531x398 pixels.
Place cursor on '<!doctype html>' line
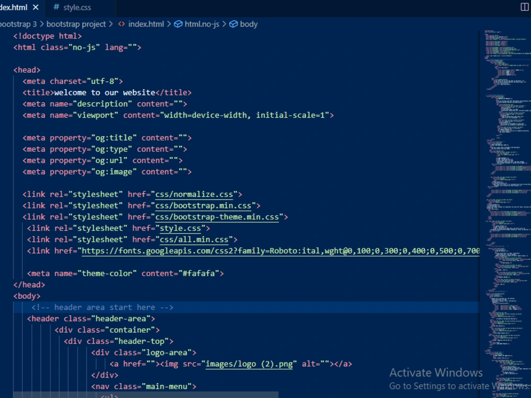[x=47, y=36]
